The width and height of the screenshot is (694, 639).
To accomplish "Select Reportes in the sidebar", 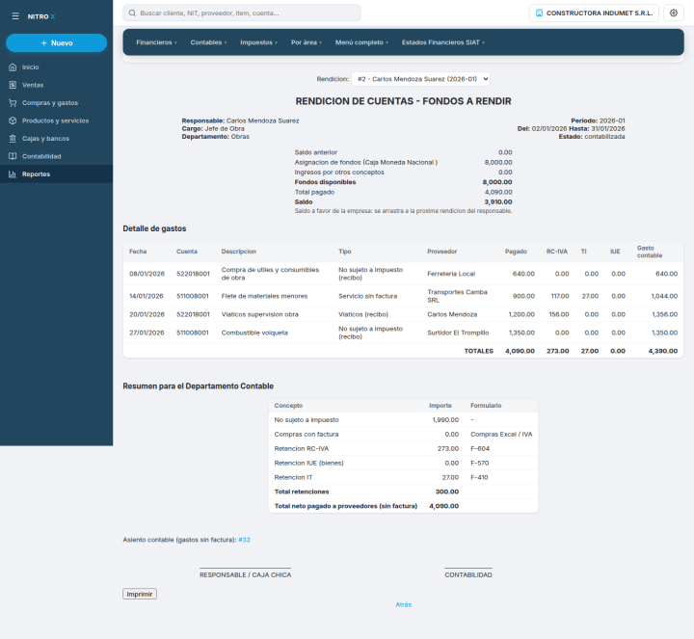I will click(56, 173).
